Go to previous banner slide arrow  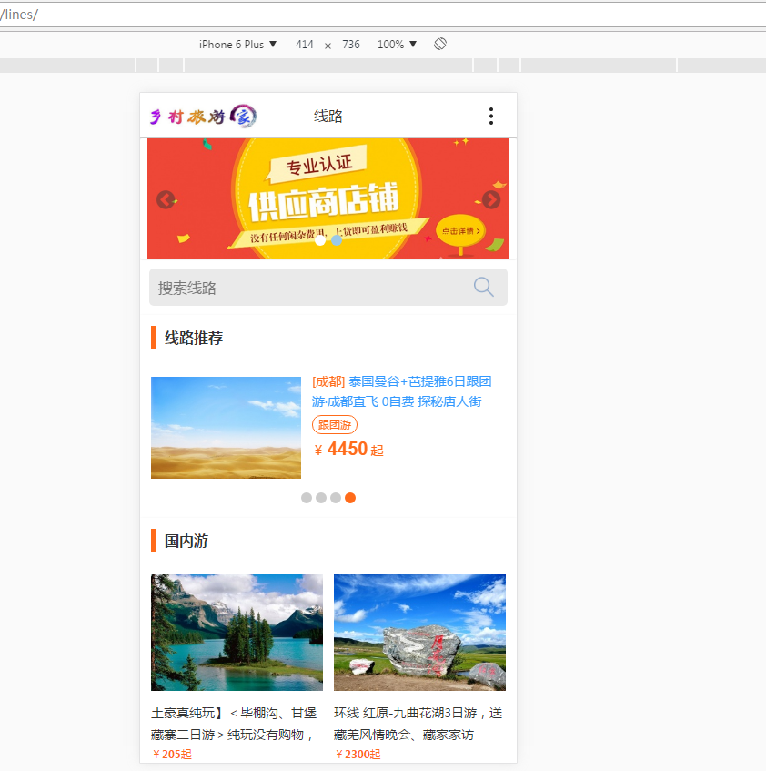tap(166, 199)
